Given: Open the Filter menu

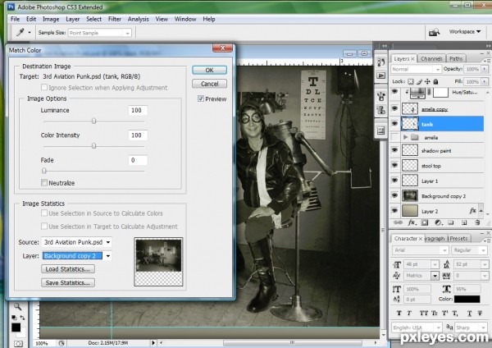Looking at the screenshot, I should tap(115, 19).
